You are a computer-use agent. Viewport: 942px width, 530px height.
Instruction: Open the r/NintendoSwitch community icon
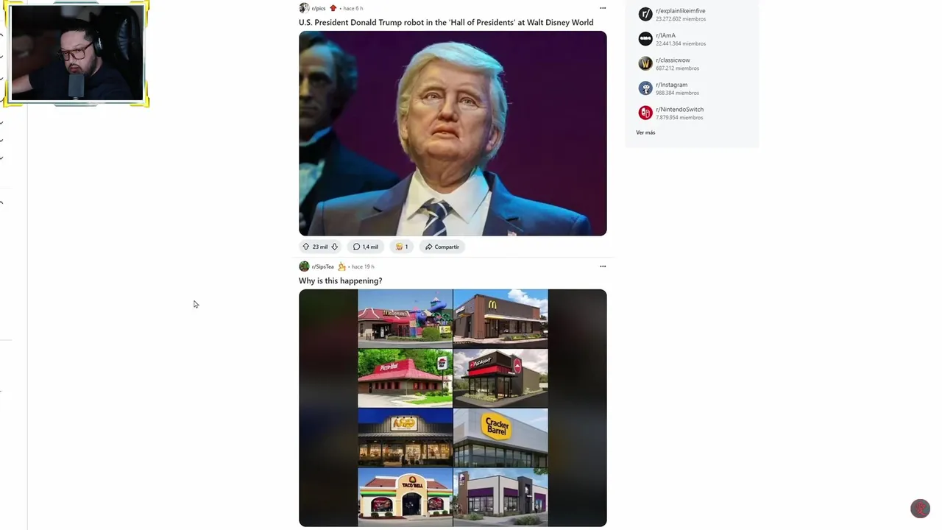point(645,113)
